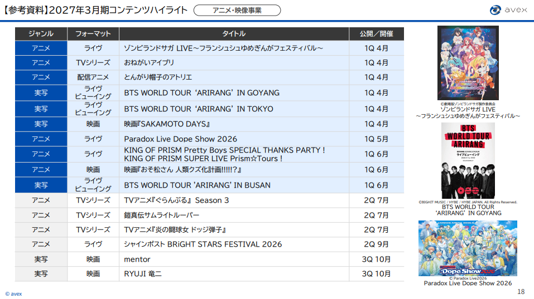Click title 映画『おそ松さん 人類クズ化計画!!!!!?』
This screenshot has width=534, height=299.
coord(182,170)
